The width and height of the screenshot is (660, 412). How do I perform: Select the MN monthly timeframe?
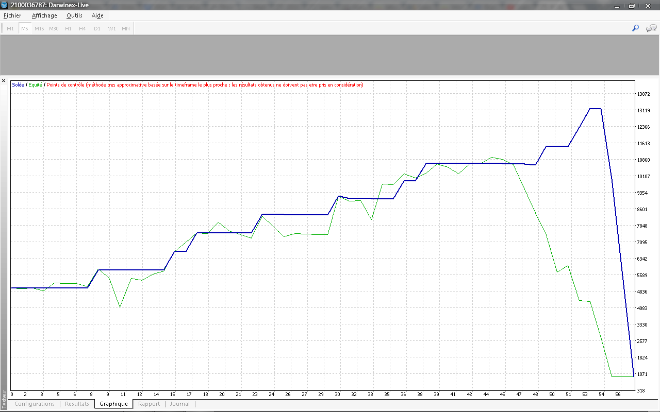126,28
